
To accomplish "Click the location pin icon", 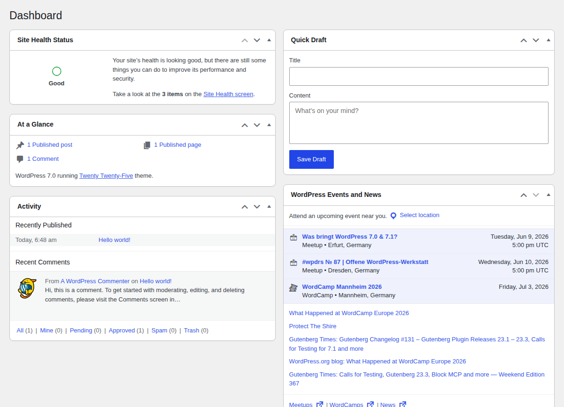I will click(393, 216).
